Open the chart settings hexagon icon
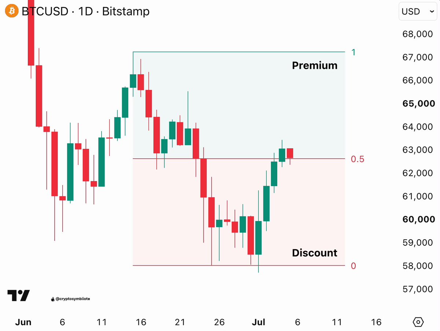The height and width of the screenshot is (331, 440). click(418, 322)
